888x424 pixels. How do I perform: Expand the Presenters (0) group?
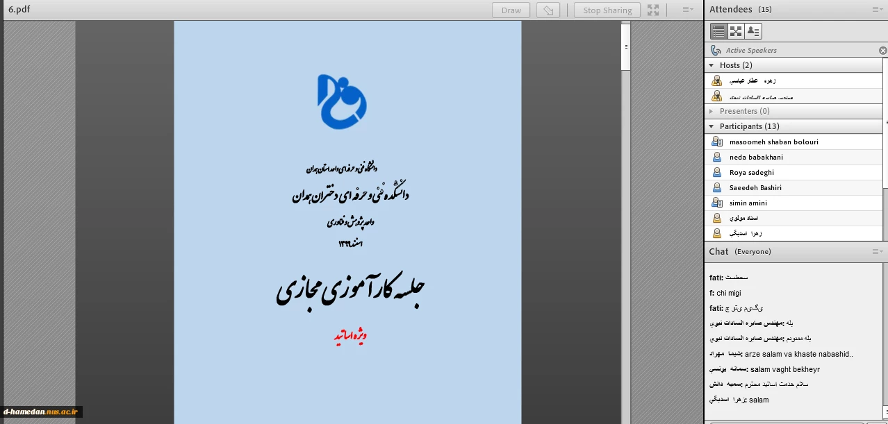712,111
